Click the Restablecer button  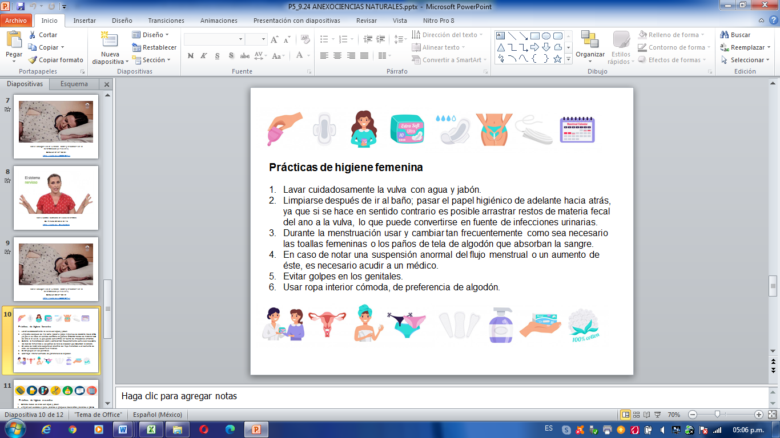point(154,47)
